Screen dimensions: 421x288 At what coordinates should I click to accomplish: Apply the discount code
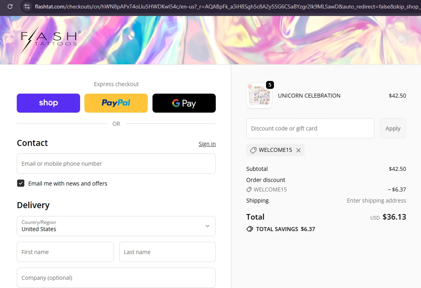click(393, 128)
